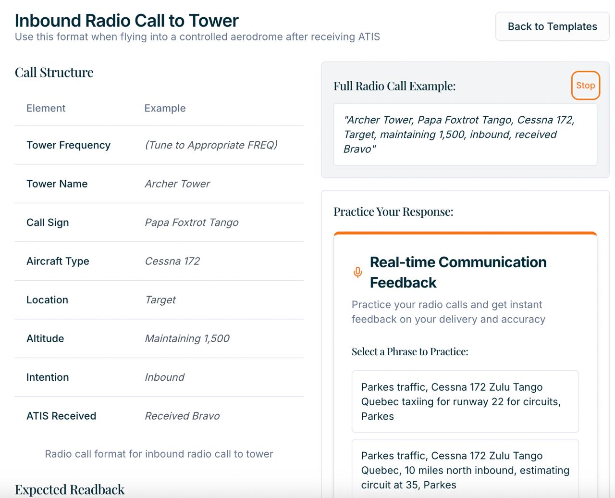Click the 'Received Bravo' ATIS example

pyautogui.click(x=182, y=416)
